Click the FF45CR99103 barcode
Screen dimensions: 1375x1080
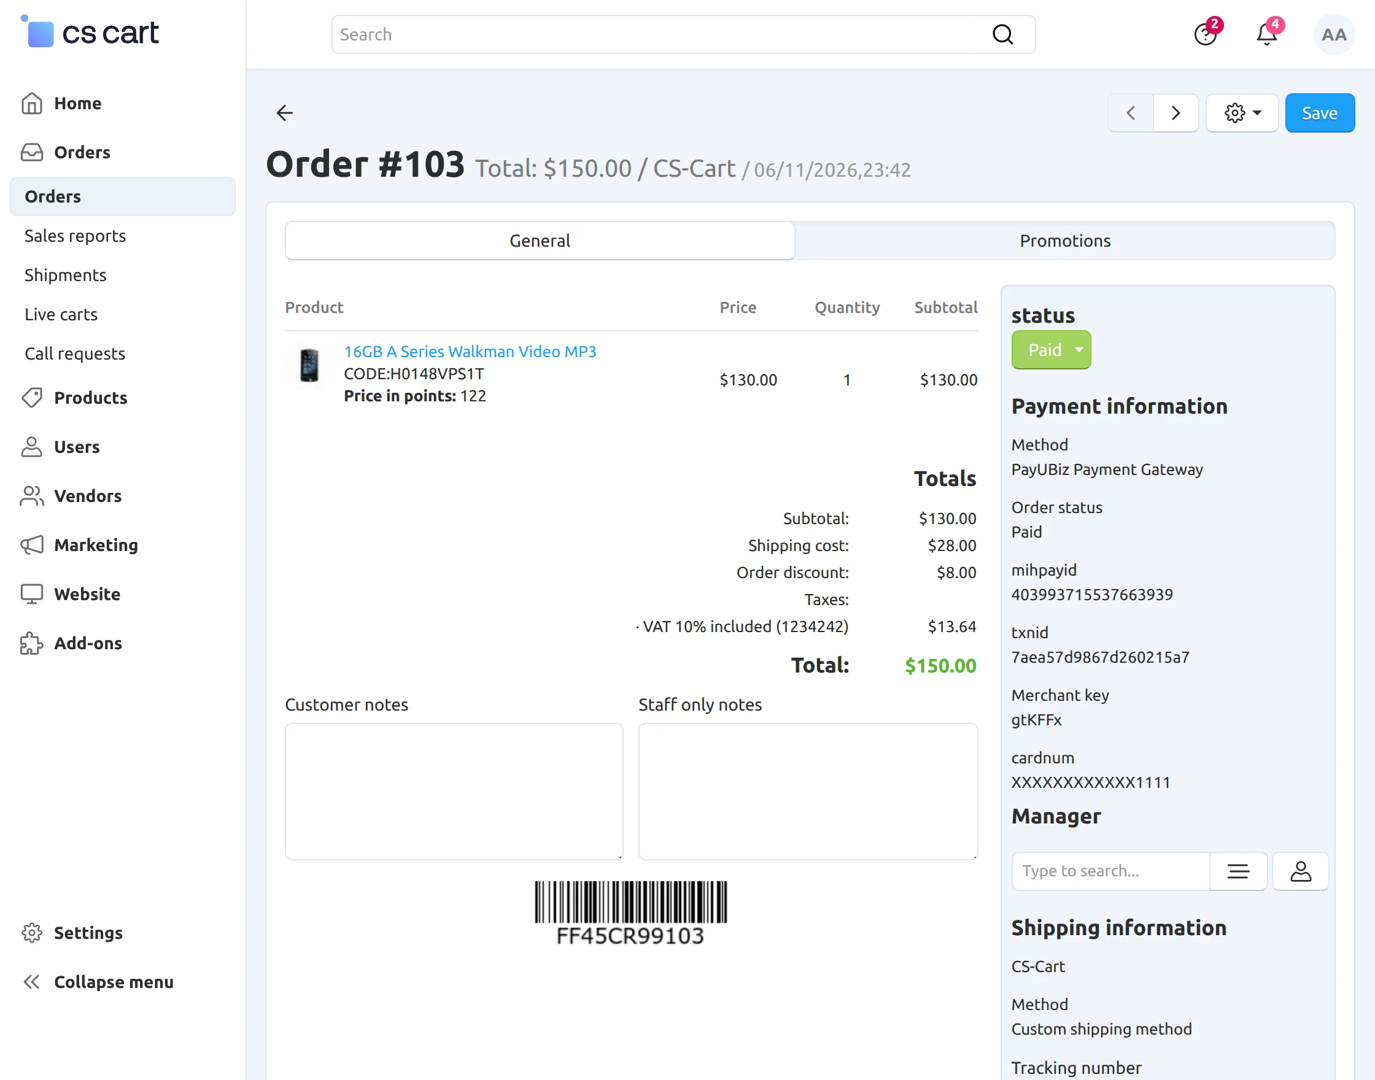coord(630,913)
